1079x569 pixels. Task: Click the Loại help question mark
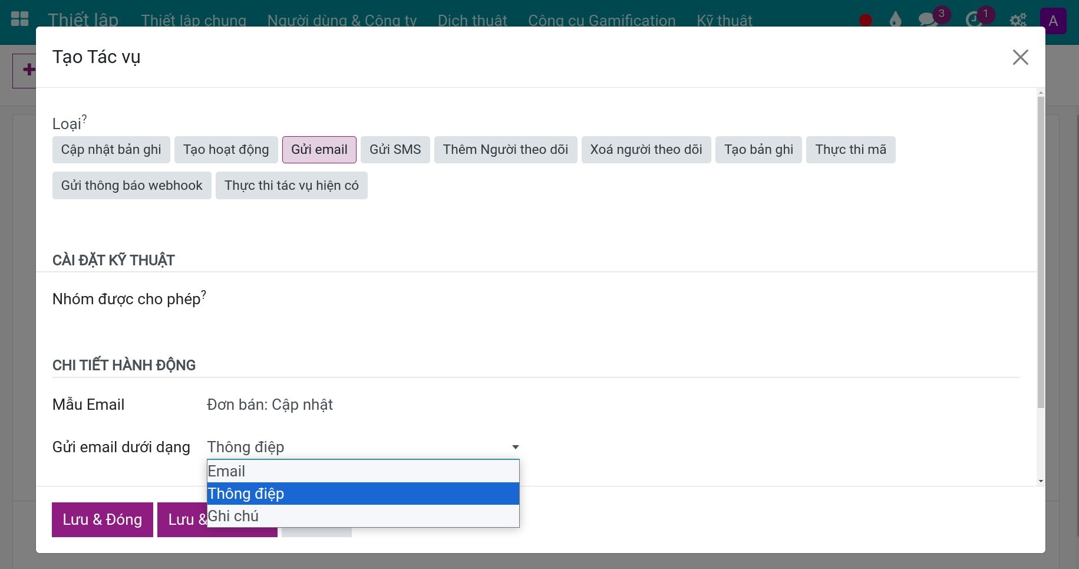tap(84, 119)
